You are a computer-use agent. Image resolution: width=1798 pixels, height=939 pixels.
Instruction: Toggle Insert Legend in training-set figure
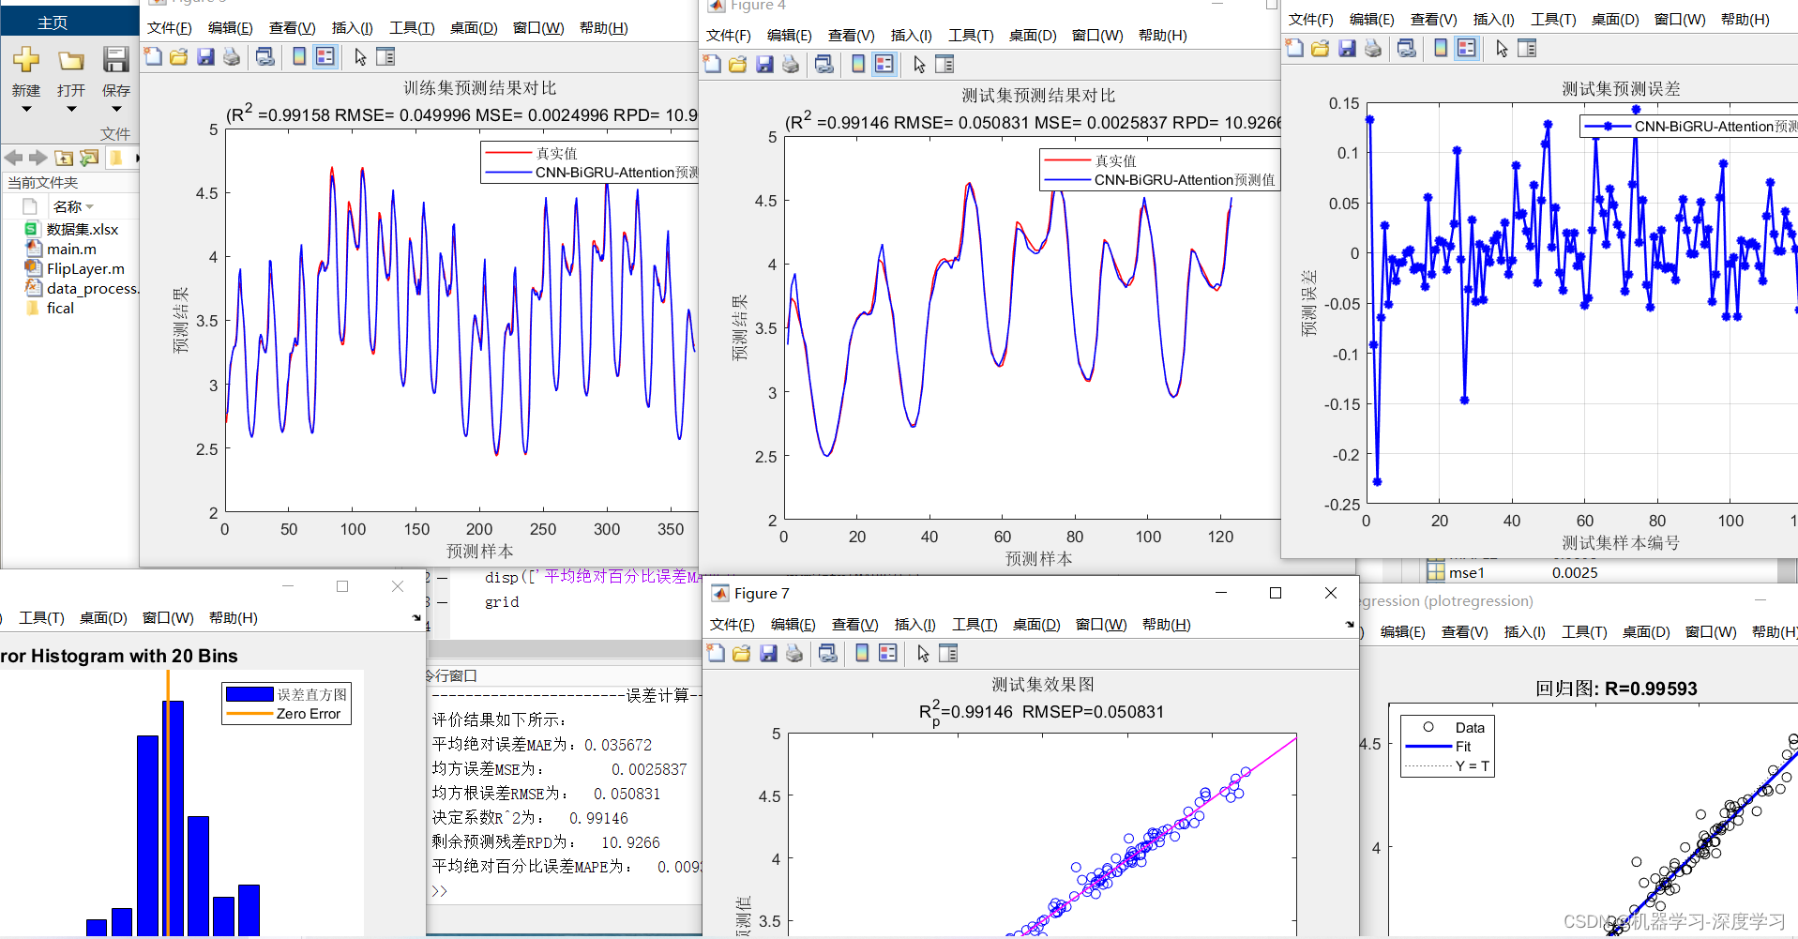(x=325, y=57)
